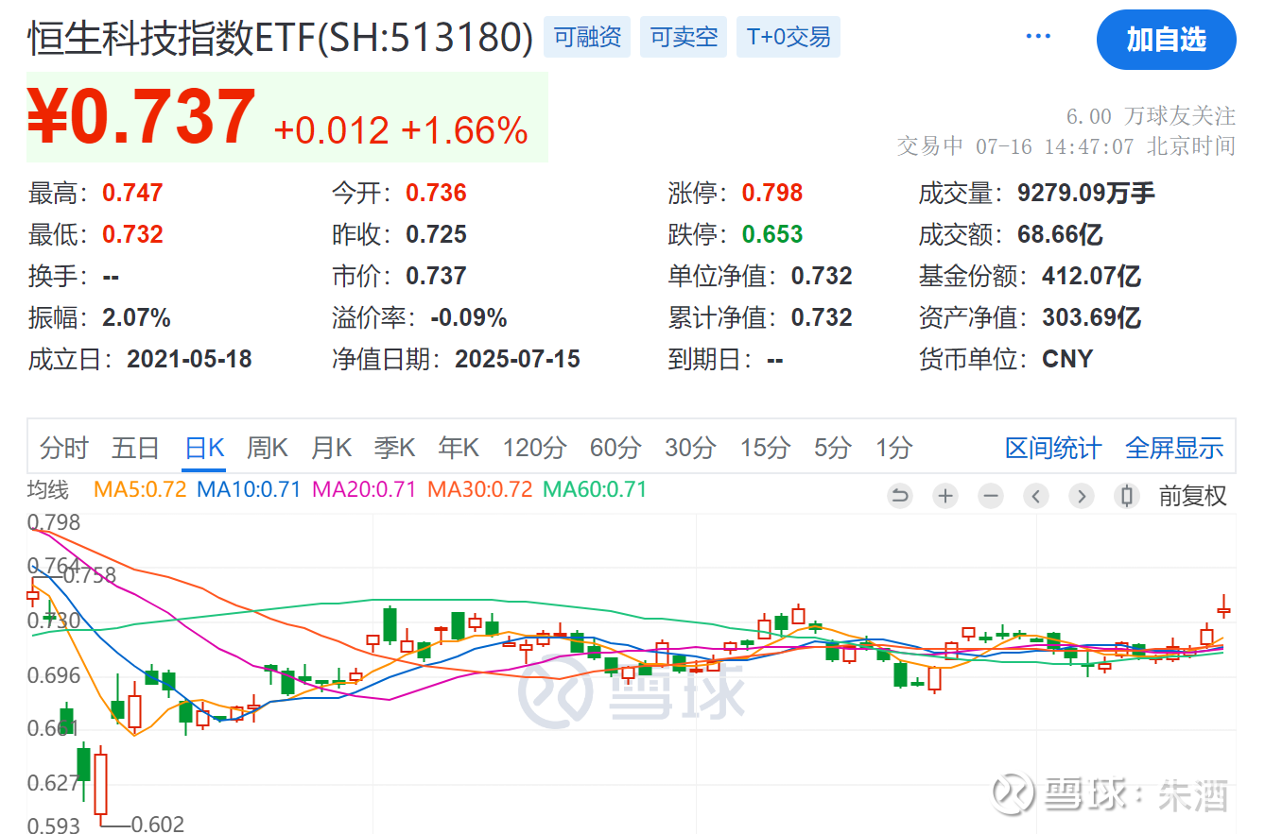This screenshot has height=834, width=1265.
Task: Pan the chart left with the left chevron icon
Action: click(1035, 495)
